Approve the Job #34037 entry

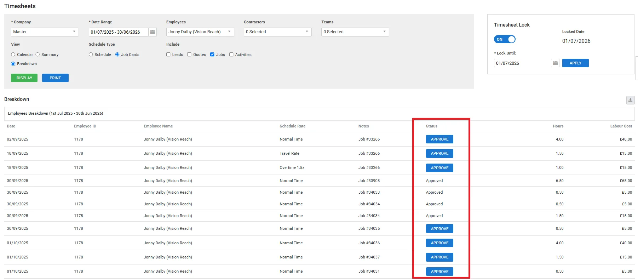(439, 257)
